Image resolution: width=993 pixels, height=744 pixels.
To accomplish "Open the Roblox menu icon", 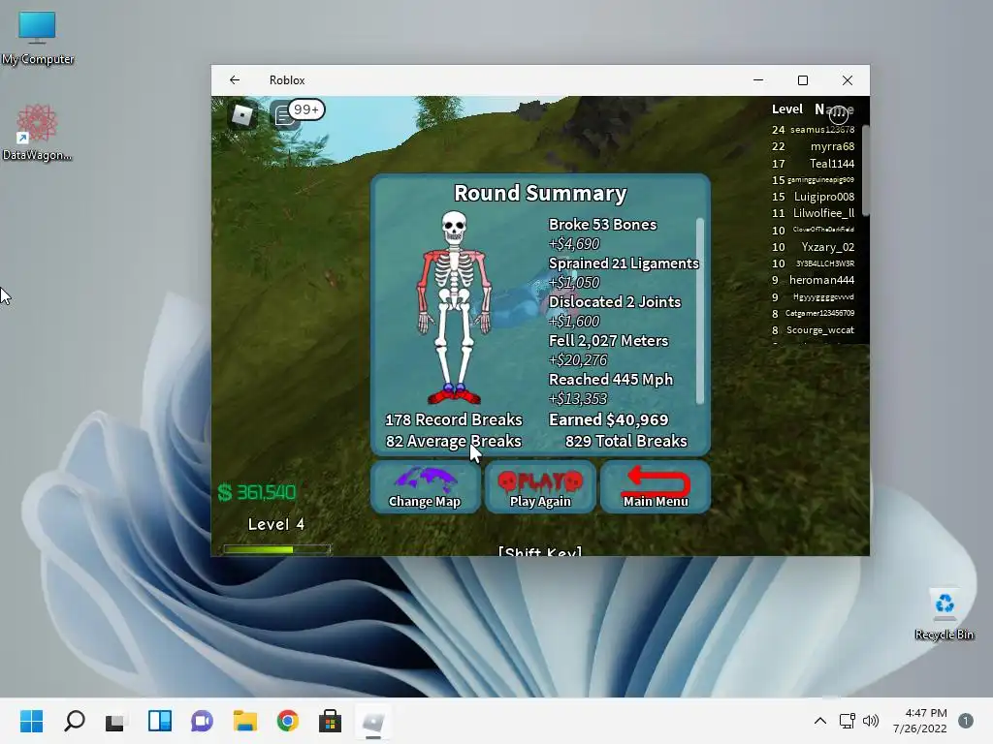I will [241, 116].
